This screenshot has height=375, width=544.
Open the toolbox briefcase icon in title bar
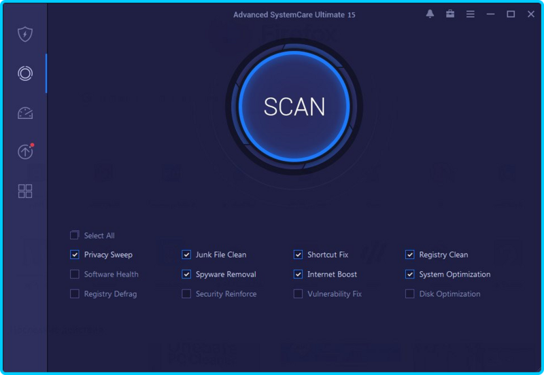pos(450,14)
